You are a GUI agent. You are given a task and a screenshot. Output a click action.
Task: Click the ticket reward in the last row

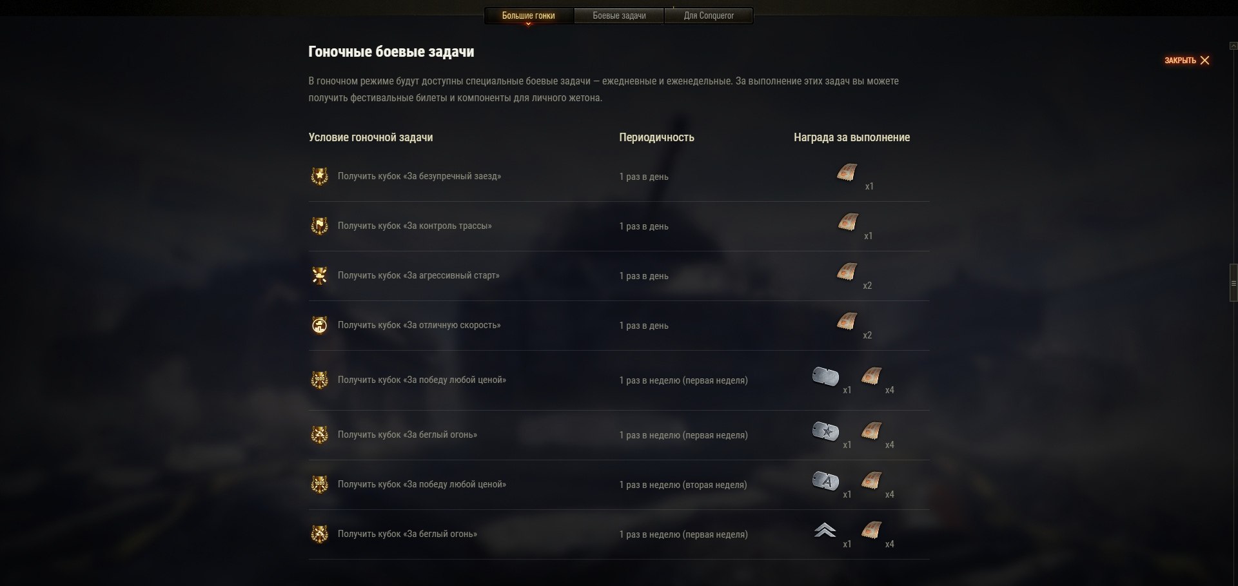tap(872, 530)
